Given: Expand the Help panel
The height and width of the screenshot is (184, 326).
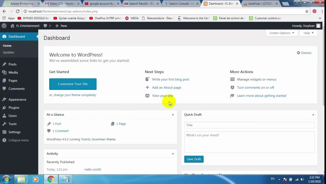Looking at the screenshot, I should [x=308, y=33].
